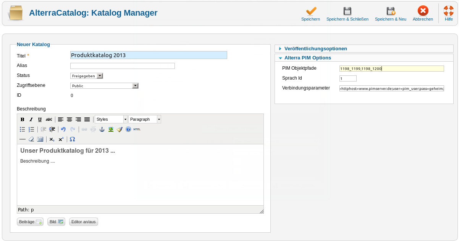Expand the Veröffentlichungsoptionen panel
Image resolution: width=459 pixels, height=243 pixels.
(315, 49)
